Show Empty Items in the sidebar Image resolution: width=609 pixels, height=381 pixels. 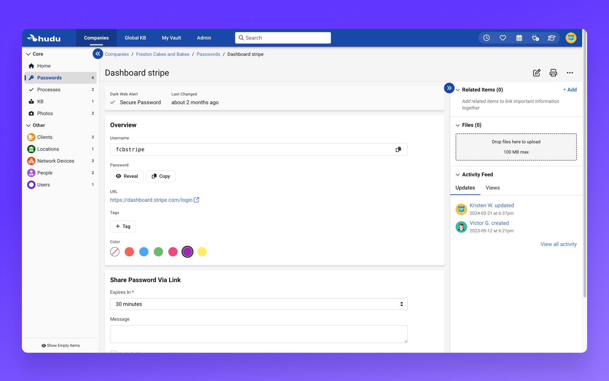click(x=60, y=345)
